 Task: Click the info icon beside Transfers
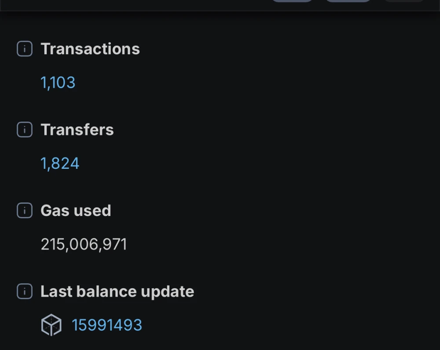(25, 130)
